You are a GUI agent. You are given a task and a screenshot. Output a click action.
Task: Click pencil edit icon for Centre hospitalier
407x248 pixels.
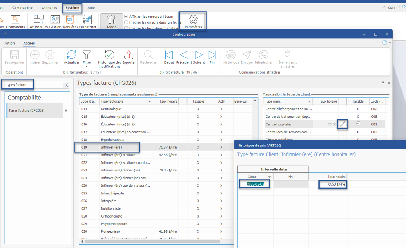pyautogui.click(x=342, y=124)
